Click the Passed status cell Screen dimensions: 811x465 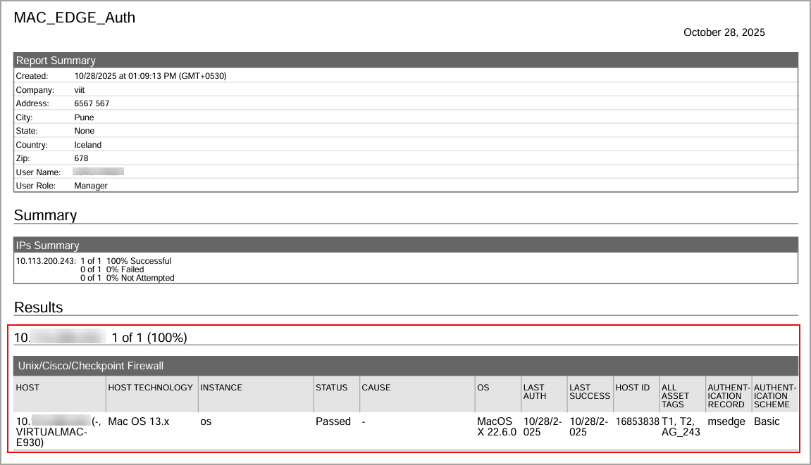[x=333, y=421]
